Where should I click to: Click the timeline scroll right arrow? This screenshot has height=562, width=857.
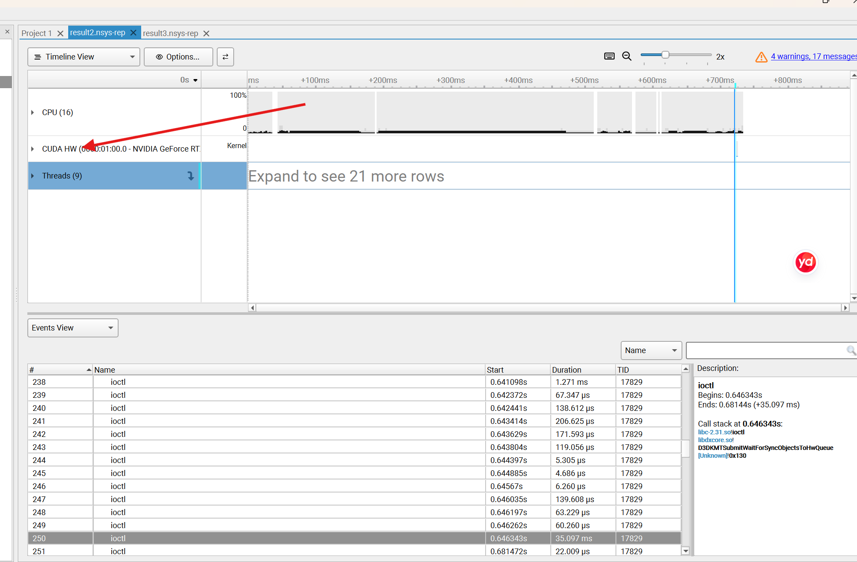[x=845, y=307]
